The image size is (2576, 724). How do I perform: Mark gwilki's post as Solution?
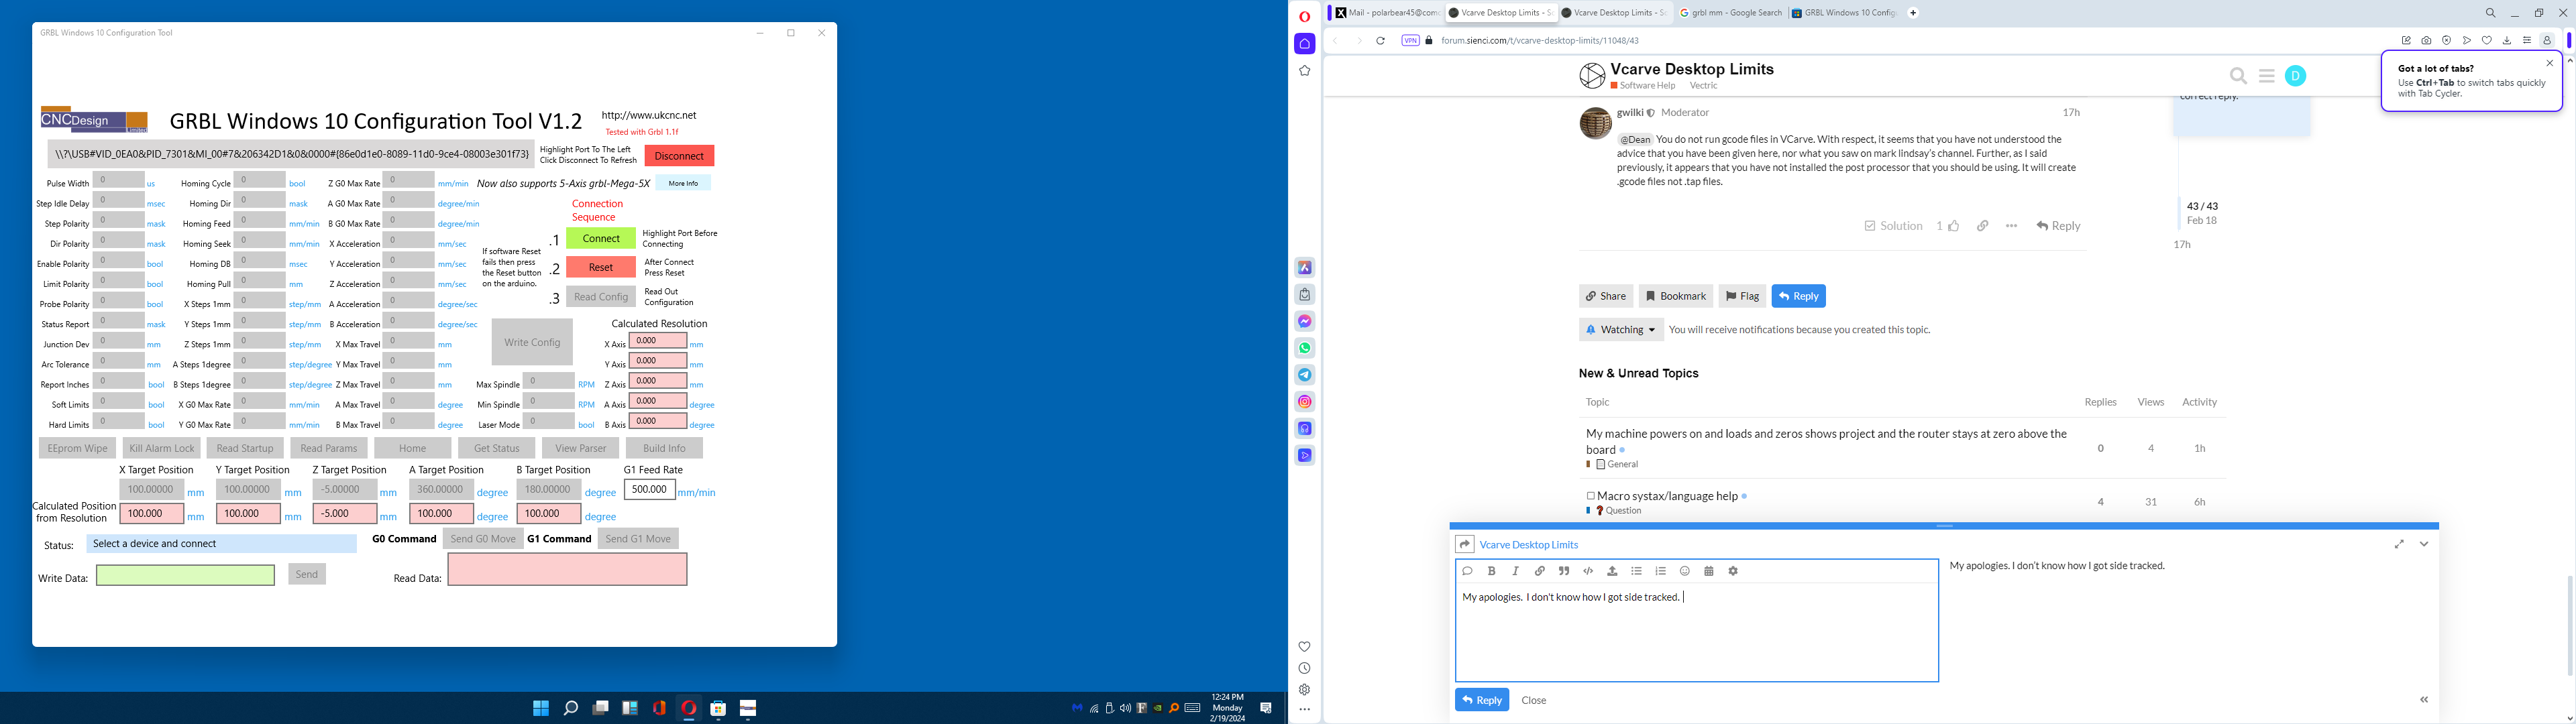(x=1893, y=226)
